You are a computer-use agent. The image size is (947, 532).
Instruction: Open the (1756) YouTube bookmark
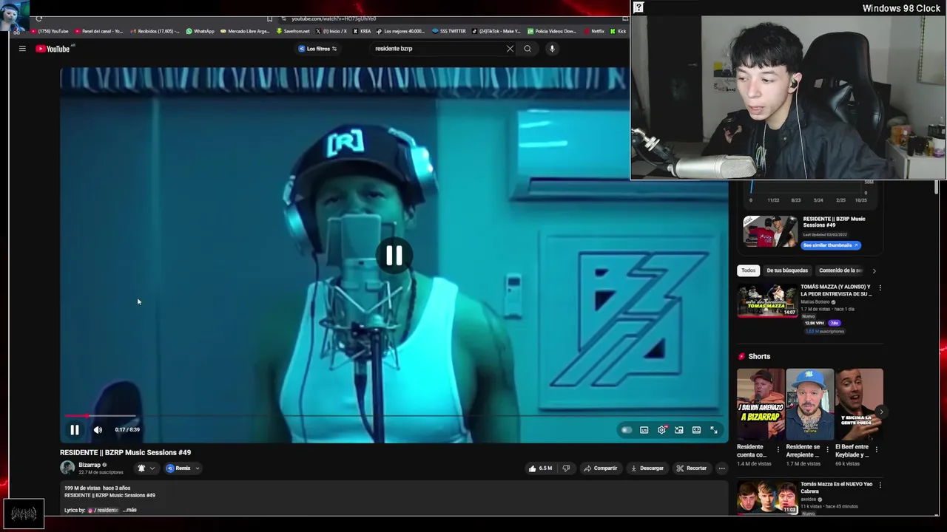(x=50, y=31)
